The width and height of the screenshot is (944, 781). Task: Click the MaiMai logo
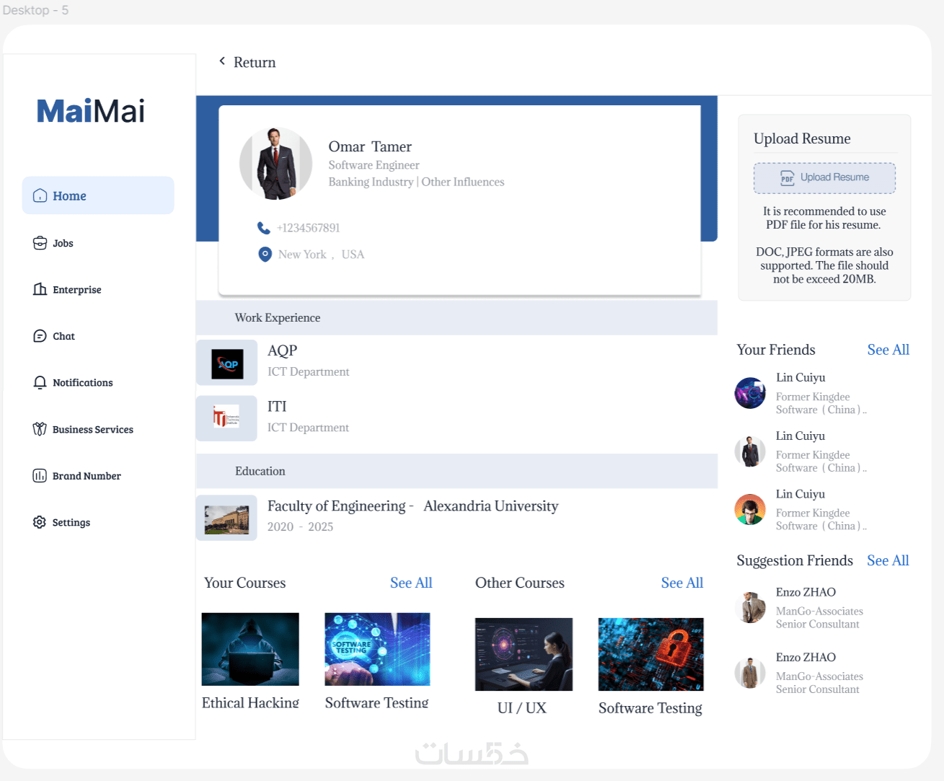click(91, 111)
